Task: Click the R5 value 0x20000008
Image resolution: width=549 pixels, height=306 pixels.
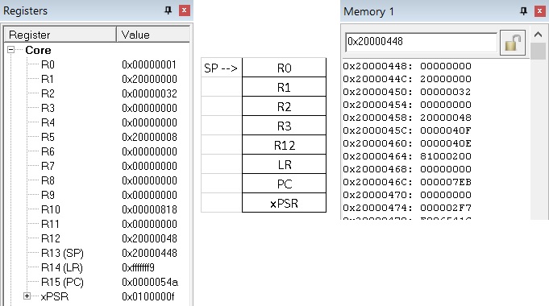Action: pos(149,137)
